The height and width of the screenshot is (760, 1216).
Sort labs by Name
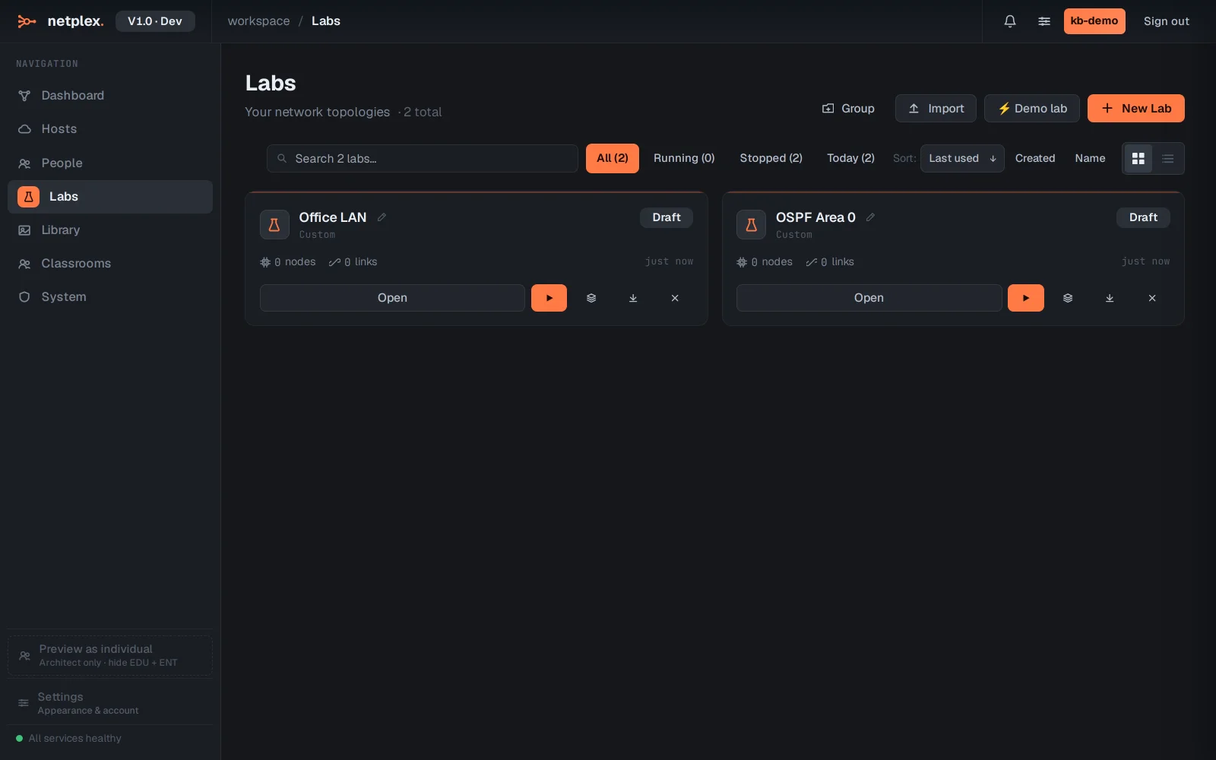click(x=1090, y=158)
